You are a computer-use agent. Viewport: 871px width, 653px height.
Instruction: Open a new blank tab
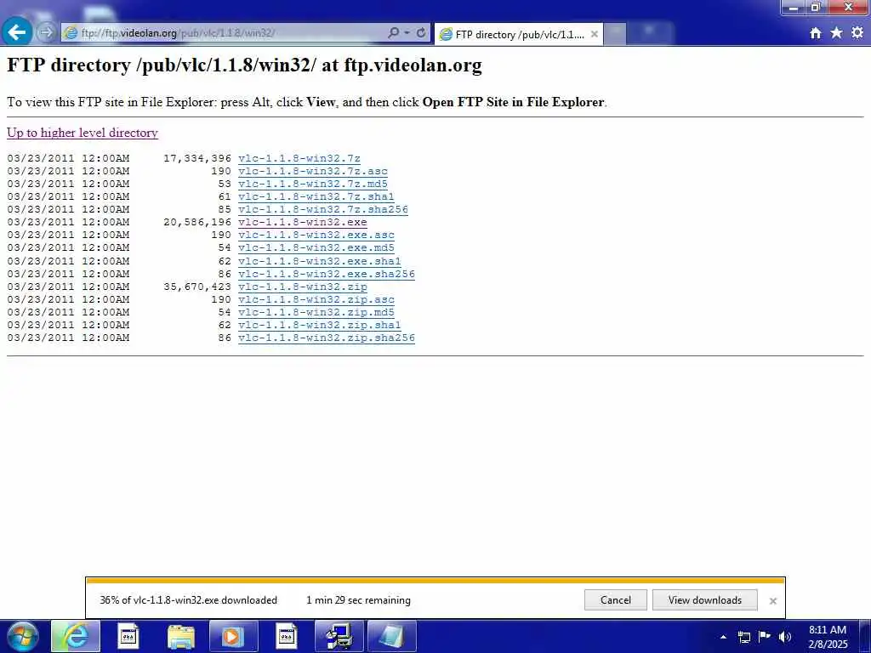[615, 34]
